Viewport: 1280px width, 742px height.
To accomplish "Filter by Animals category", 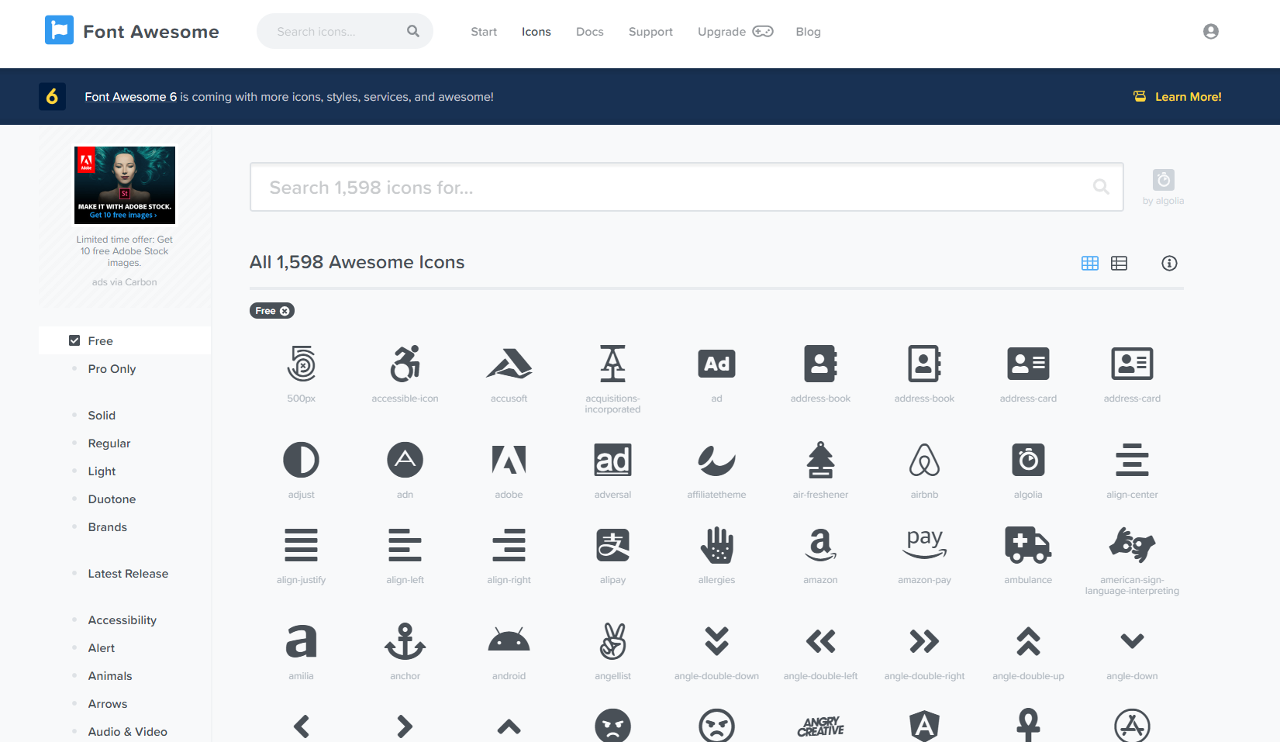I will click(110, 676).
